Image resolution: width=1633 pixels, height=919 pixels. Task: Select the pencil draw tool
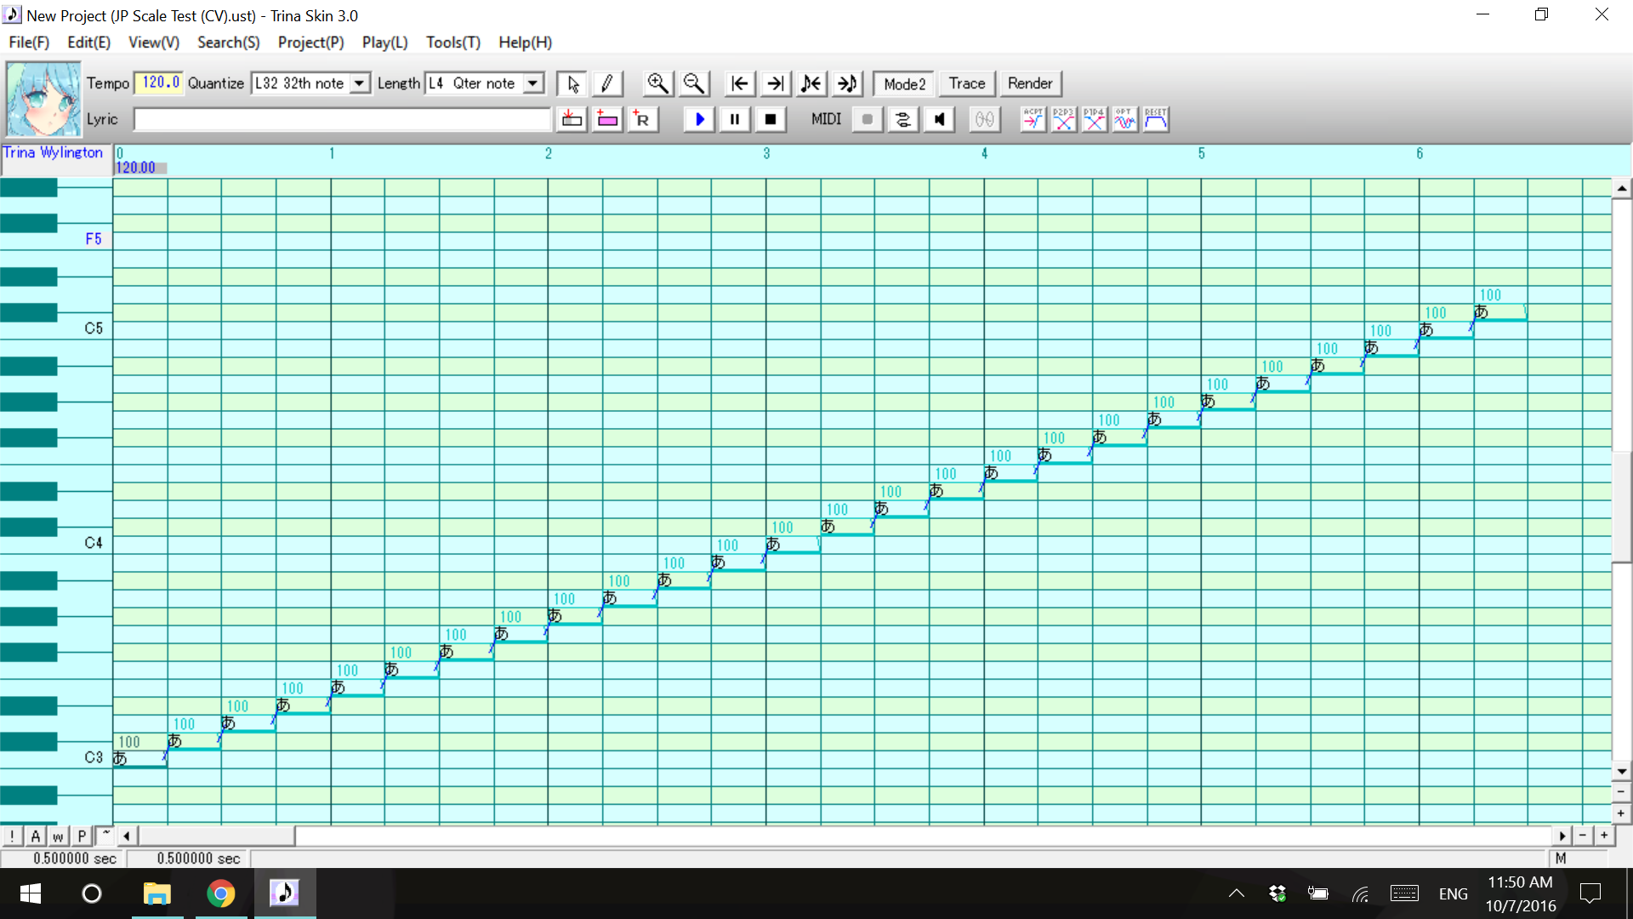pyautogui.click(x=606, y=83)
